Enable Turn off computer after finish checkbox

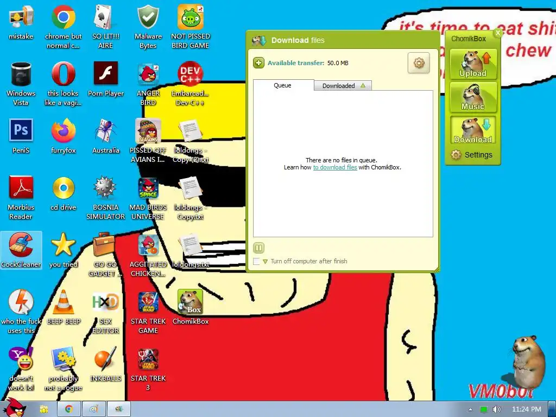tap(256, 261)
